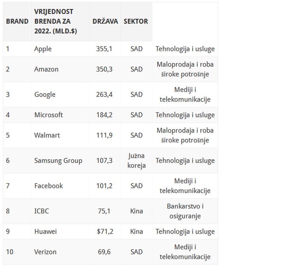The height and width of the screenshot is (270, 281).
Task: Click the Samsung Group cell
Action: point(58,161)
